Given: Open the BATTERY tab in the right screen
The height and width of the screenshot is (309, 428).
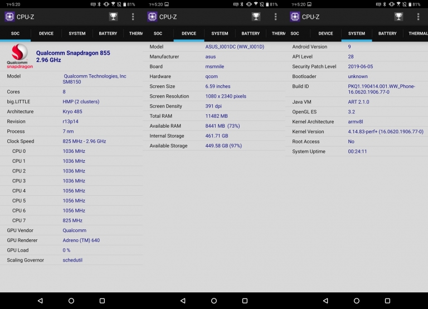Looking at the screenshot, I should coord(387,33).
